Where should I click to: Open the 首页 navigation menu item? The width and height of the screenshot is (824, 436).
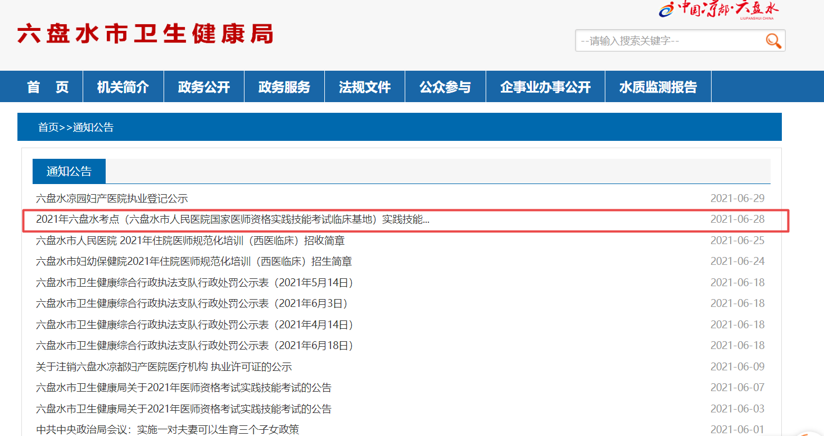tap(48, 87)
